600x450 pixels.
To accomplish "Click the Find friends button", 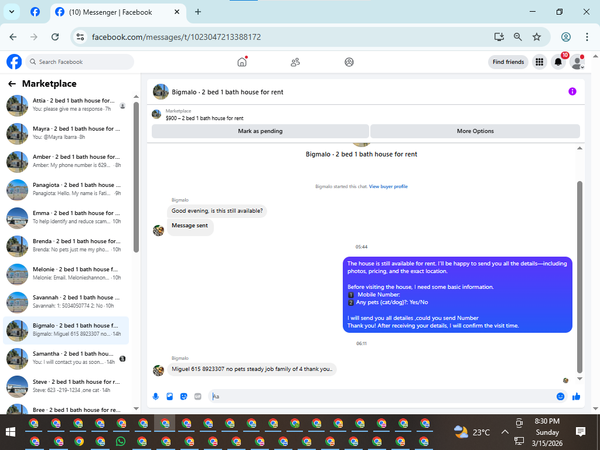I will click(x=508, y=62).
